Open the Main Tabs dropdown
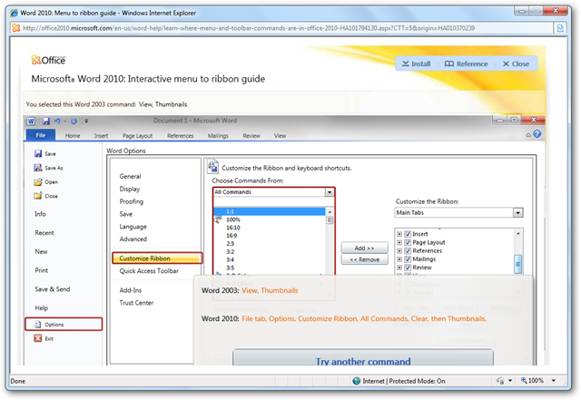 click(518, 212)
